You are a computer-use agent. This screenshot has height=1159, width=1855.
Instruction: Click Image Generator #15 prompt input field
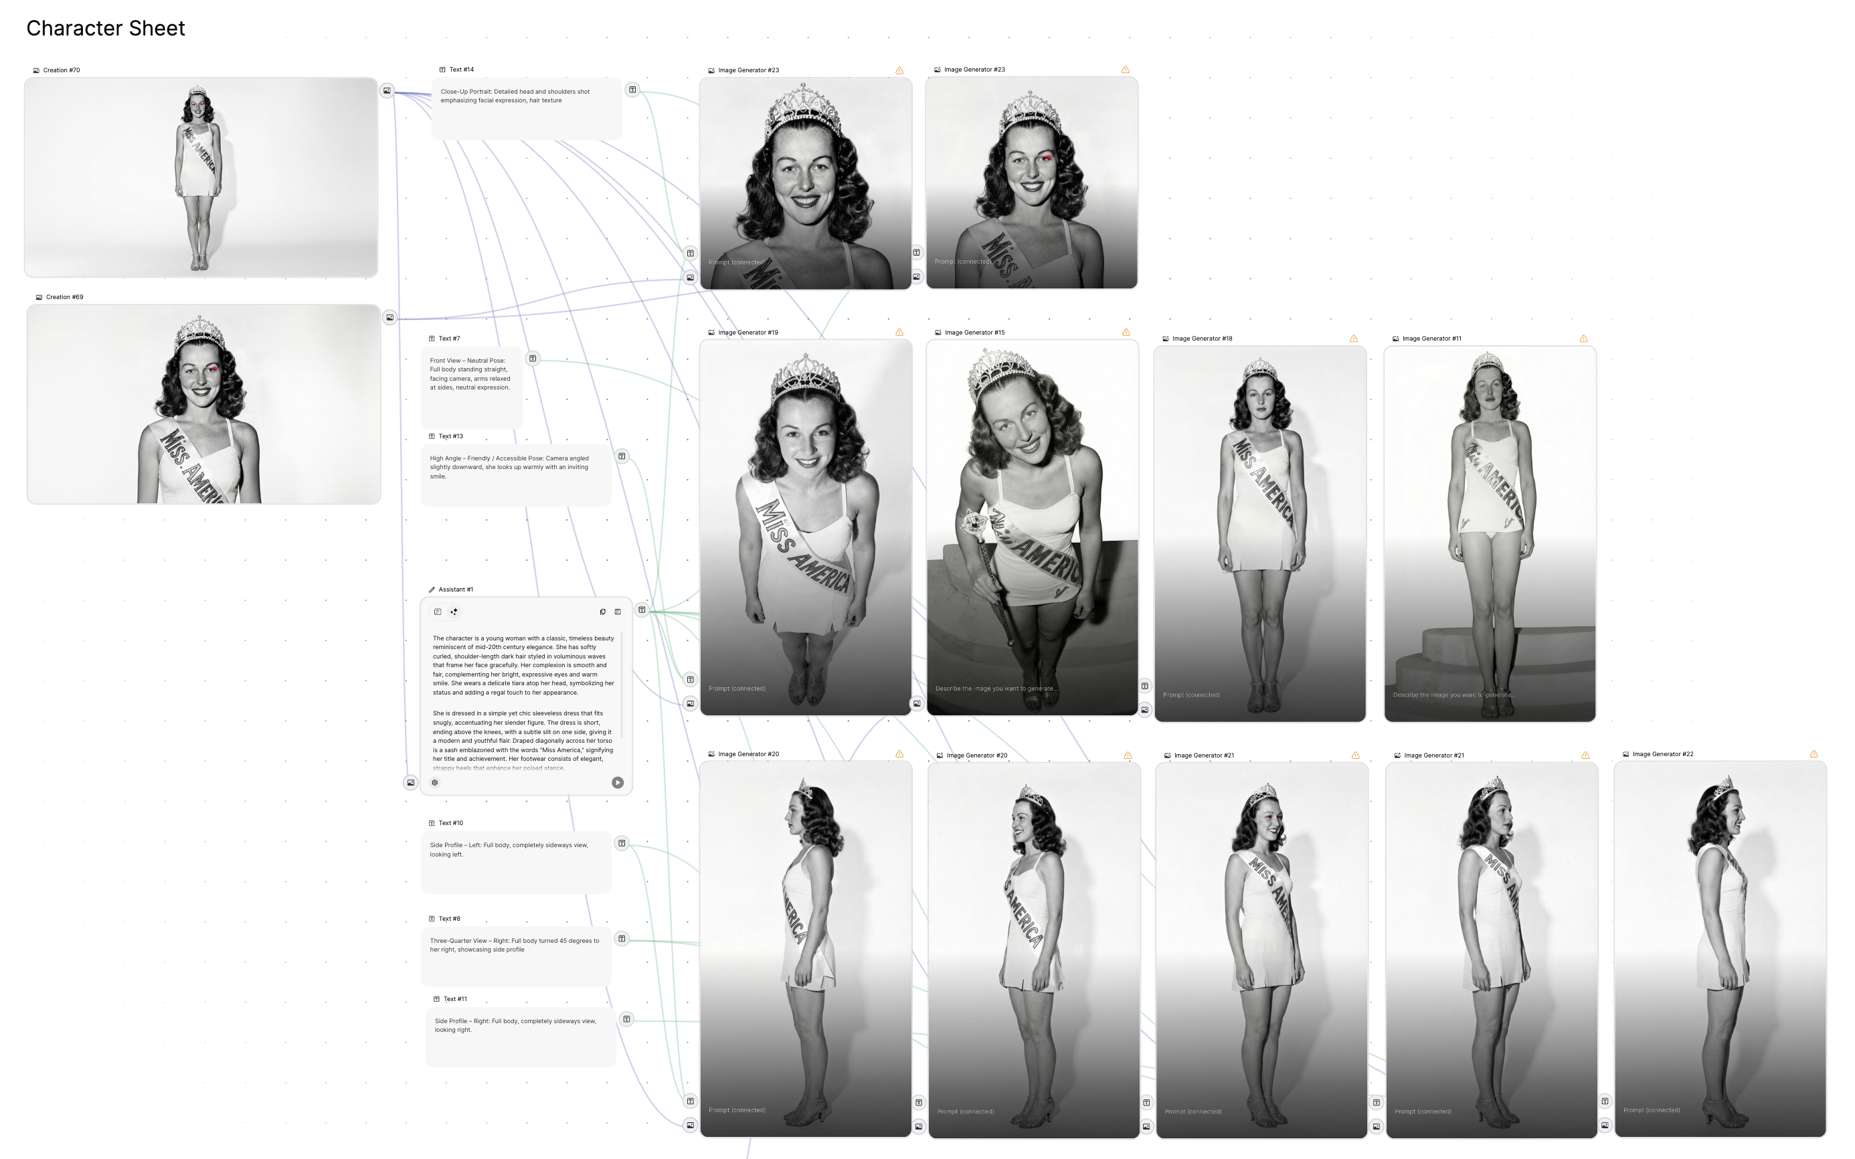pos(996,689)
